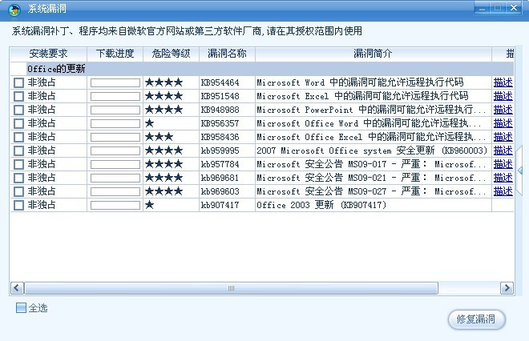Close the 系统漏洞 window

point(514,8)
